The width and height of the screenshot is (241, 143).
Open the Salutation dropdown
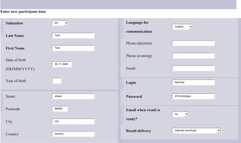pyautogui.click(x=60, y=23)
